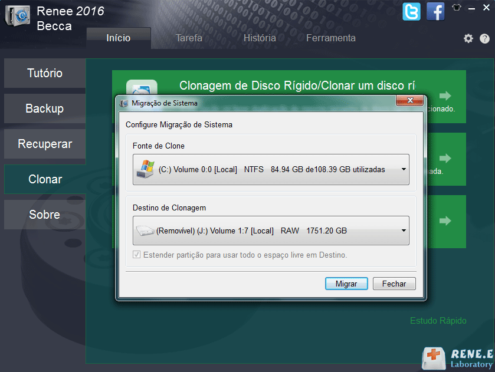Click the arrow on the hard disk clone card
495x372 pixels.
(445, 96)
